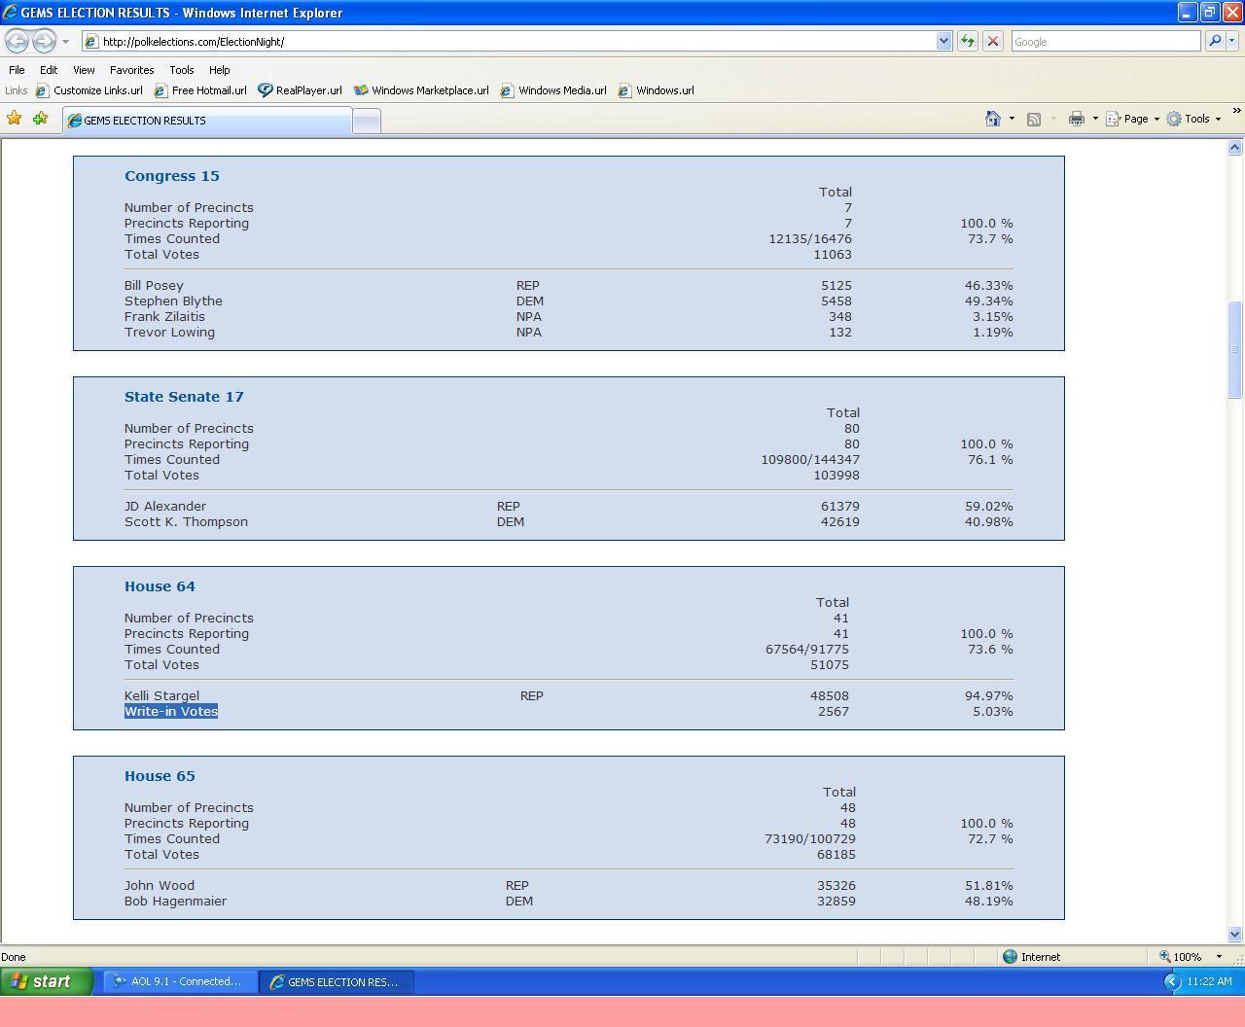Viewport: 1245px width, 1027px height.
Task: Click the scrollbar up arrow
Action: click(x=1235, y=148)
